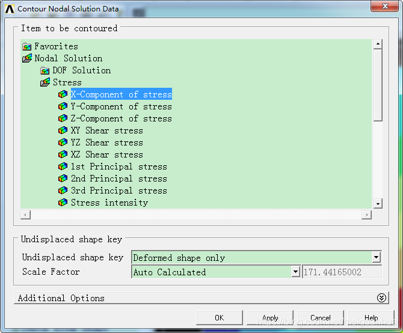Click the XY Shear stress cube icon
Image resolution: width=403 pixels, height=333 pixels.
pyautogui.click(x=63, y=130)
